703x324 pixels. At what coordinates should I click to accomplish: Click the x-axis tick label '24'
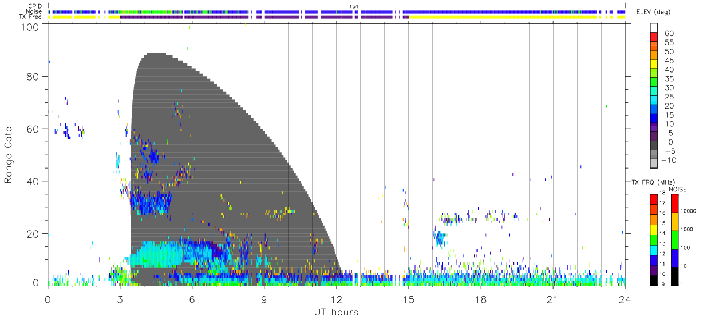625,299
